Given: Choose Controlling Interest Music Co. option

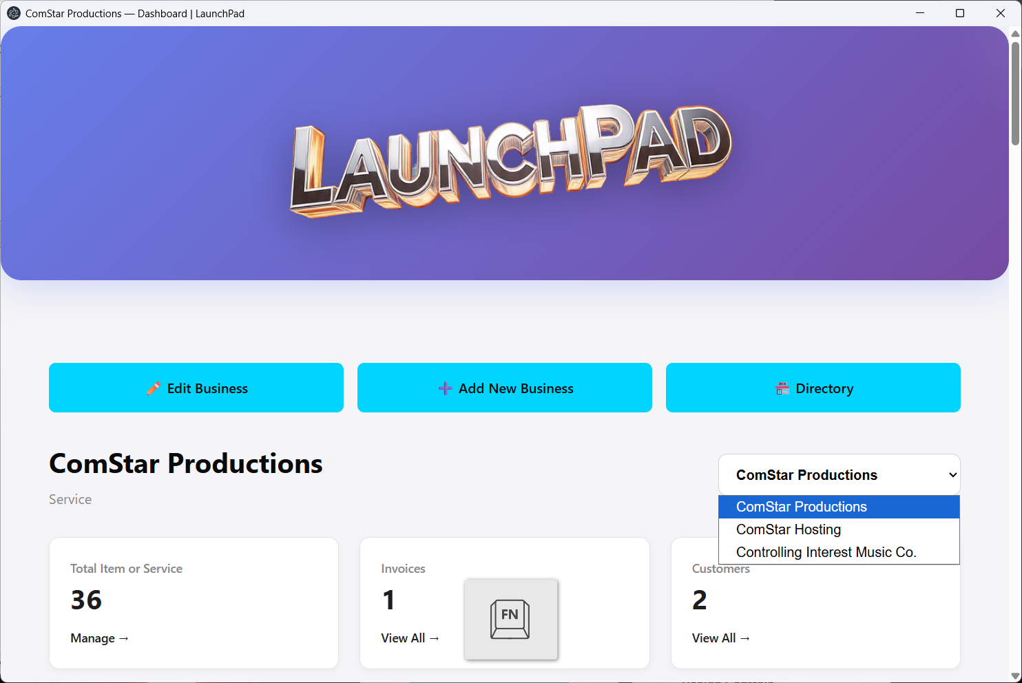Looking at the screenshot, I should coord(826,552).
